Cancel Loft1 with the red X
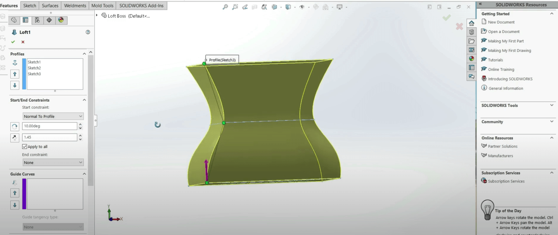Image resolution: width=558 pixels, height=235 pixels. pyautogui.click(x=23, y=42)
